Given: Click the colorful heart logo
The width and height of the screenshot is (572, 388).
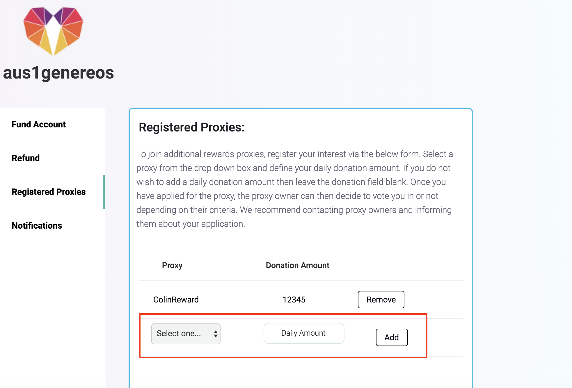Looking at the screenshot, I should (x=53, y=31).
